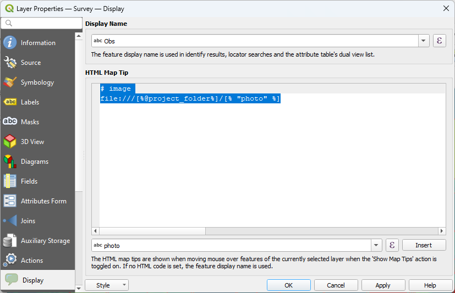Expand the Display Name dropdown arrow
Screen dimensions: 455x293
coord(424,41)
